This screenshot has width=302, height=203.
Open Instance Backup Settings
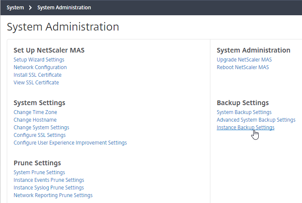[246, 128]
